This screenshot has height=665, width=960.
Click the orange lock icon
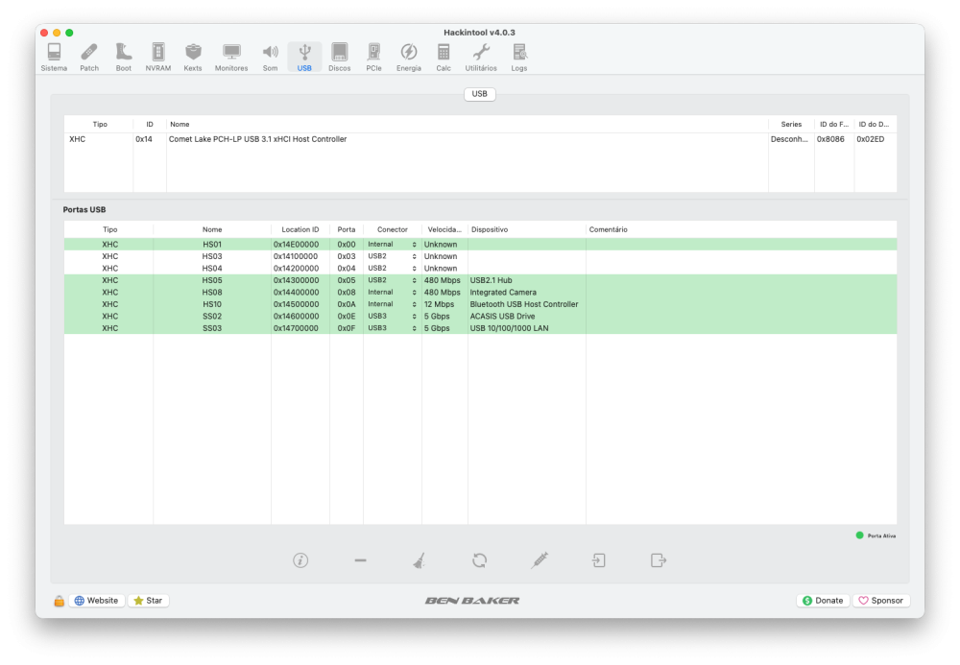[59, 601]
